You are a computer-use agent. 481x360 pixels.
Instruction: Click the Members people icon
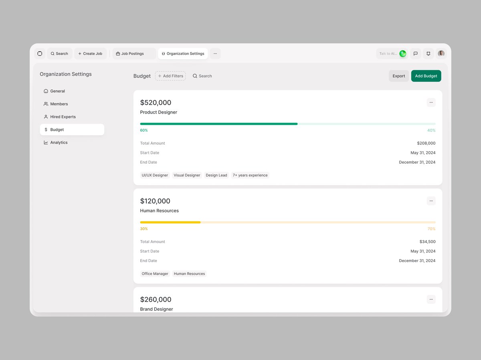point(46,104)
